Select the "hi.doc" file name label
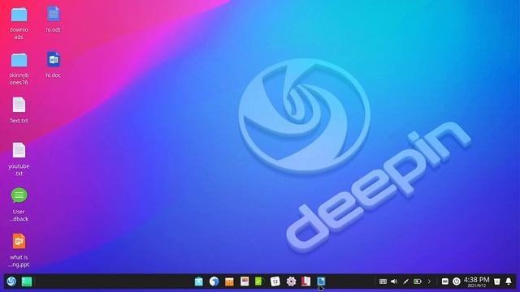Image resolution: width=520 pixels, height=292 pixels. click(x=54, y=75)
